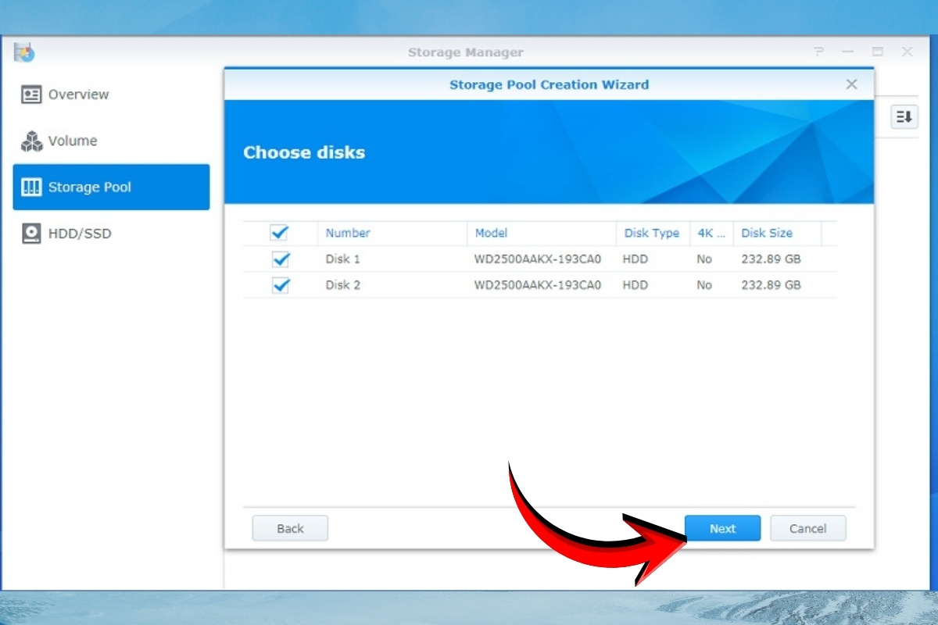Open the Overview section
The height and width of the screenshot is (625, 938).
pos(111,95)
